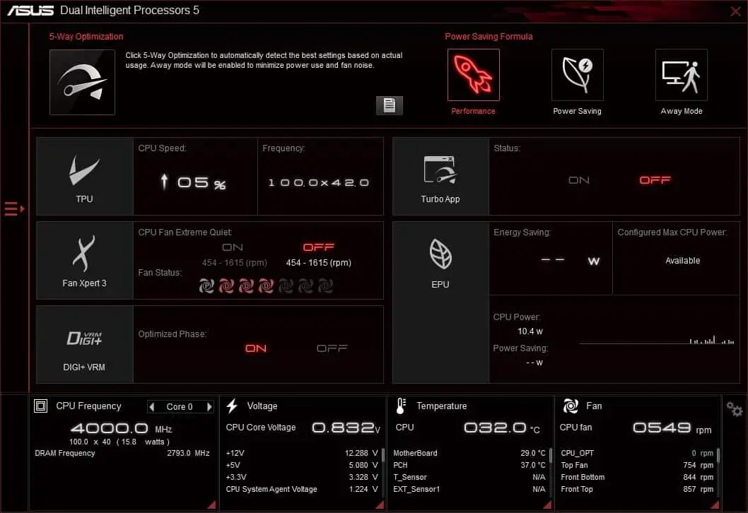Click the CPU Speed 05% value

(x=193, y=182)
